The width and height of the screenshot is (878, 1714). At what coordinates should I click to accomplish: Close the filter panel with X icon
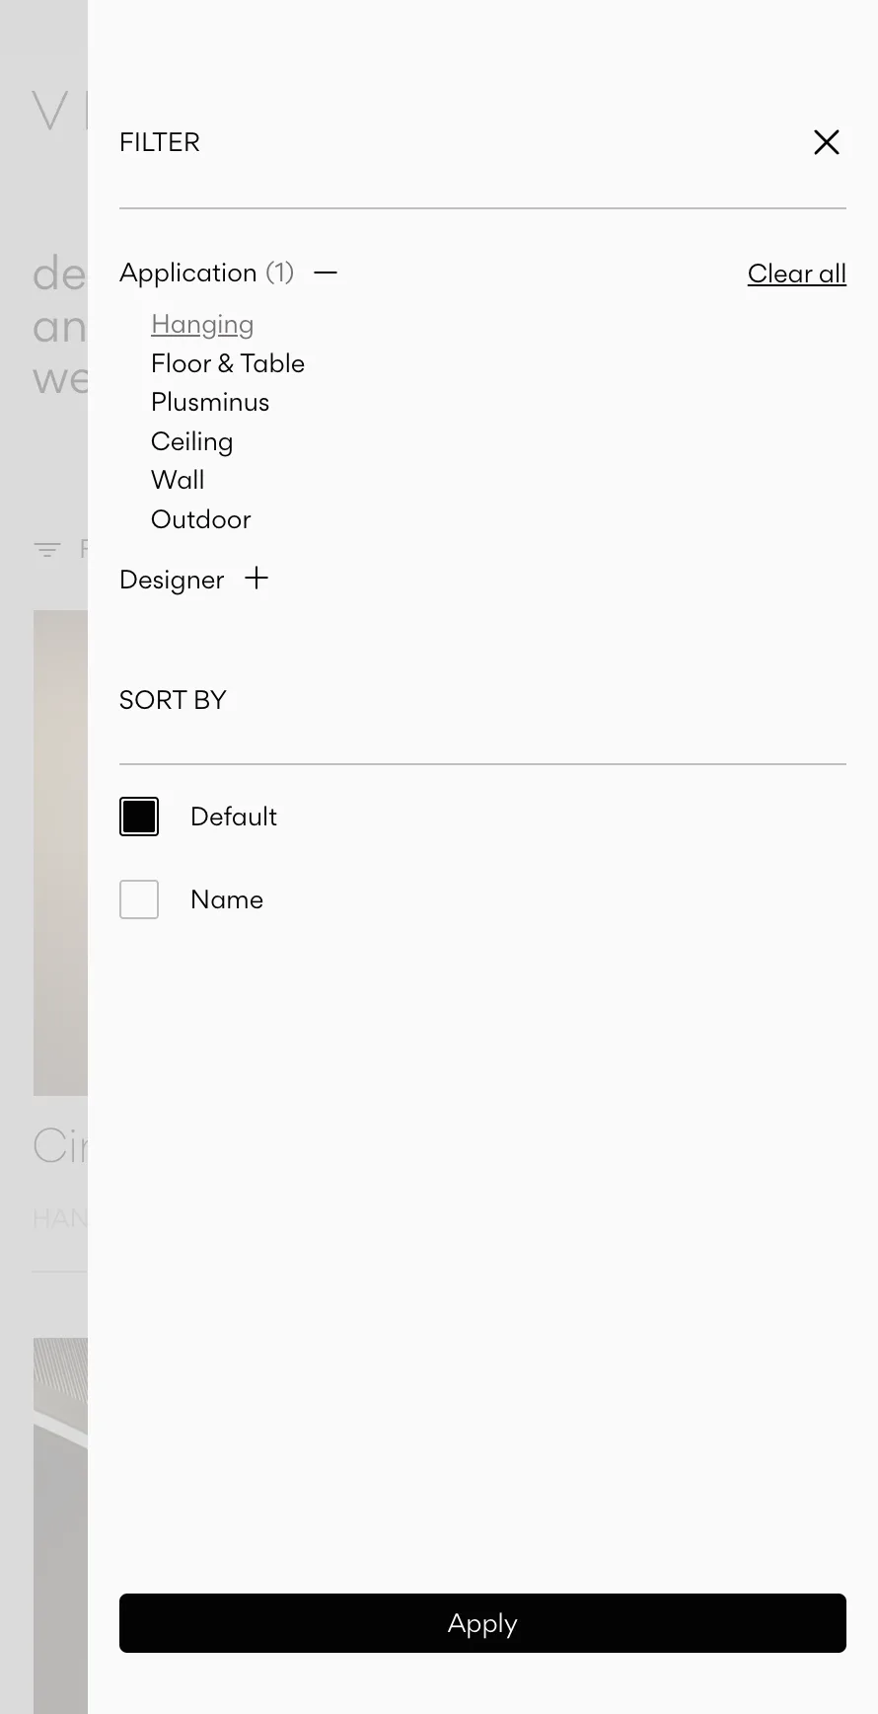(826, 142)
